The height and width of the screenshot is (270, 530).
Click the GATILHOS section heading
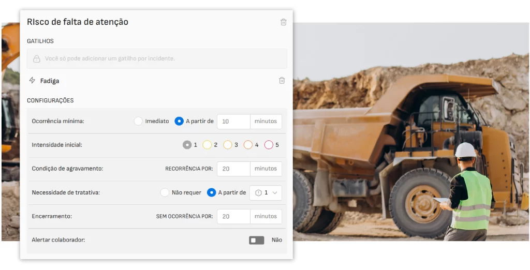point(40,41)
